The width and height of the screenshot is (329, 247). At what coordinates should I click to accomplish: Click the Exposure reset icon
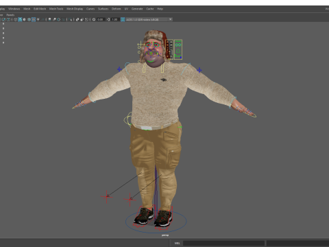click(94, 19)
